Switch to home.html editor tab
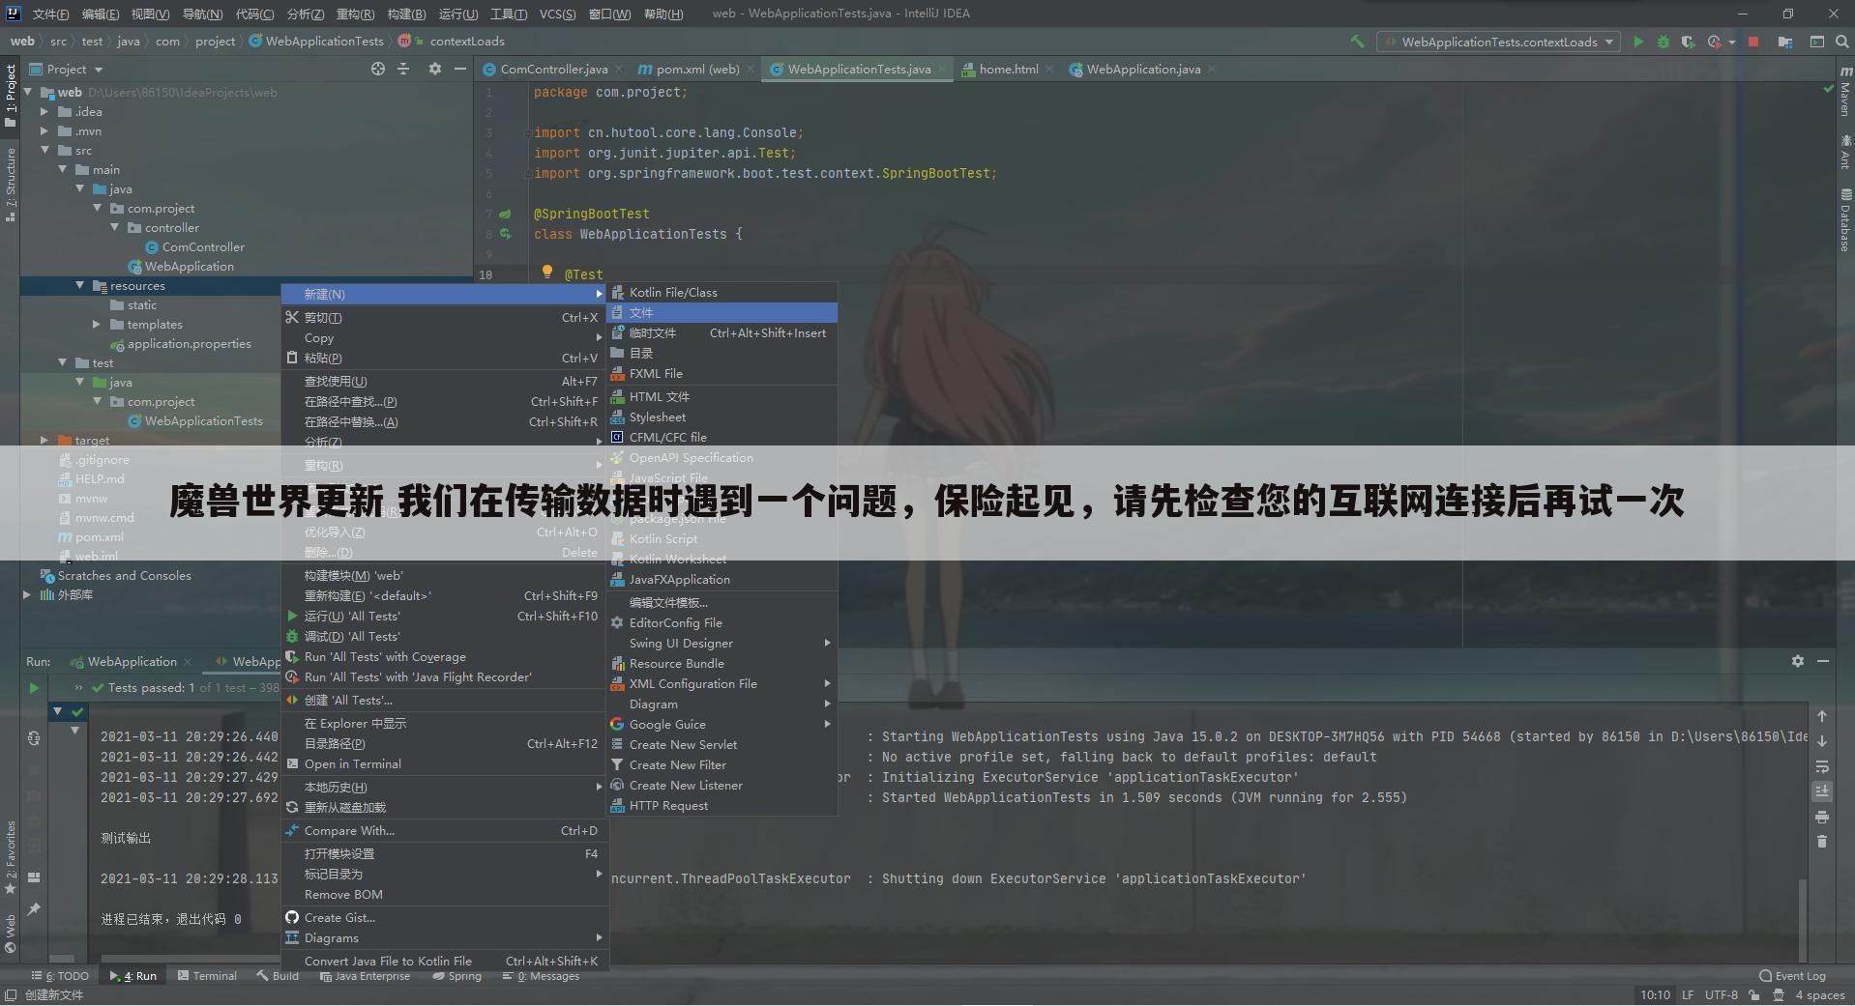This screenshot has height=1006, width=1855. pos(1009,70)
